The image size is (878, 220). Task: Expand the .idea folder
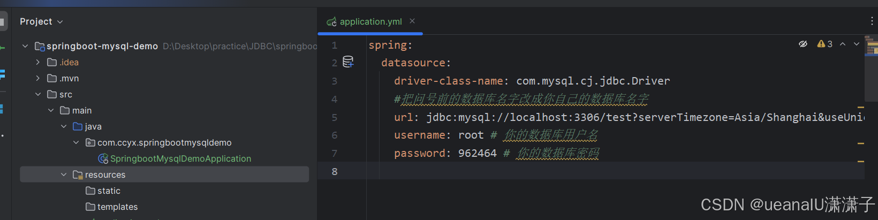point(38,62)
